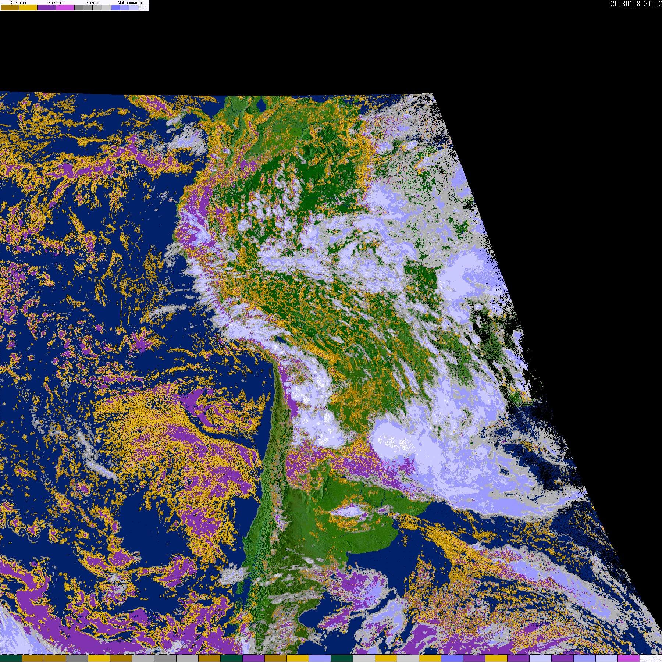Click the medium blue swatch in bottom strip
The height and width of the screenshot is (662, 662).
pyautogui.click(x=452, y=658)
